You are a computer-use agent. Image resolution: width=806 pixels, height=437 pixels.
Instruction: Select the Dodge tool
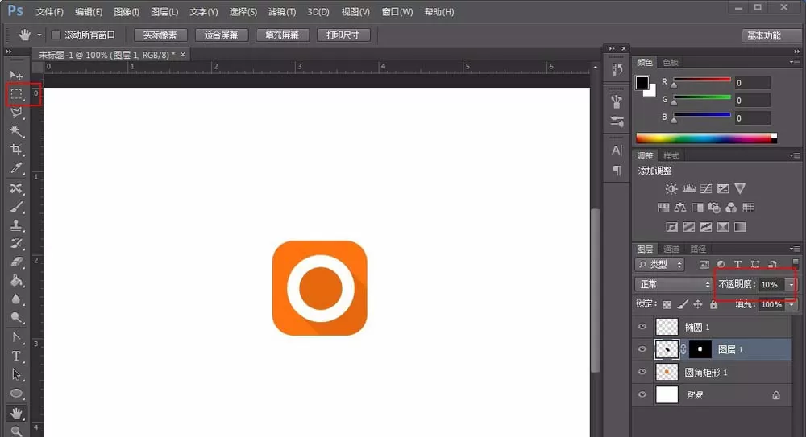click(16, 317)
